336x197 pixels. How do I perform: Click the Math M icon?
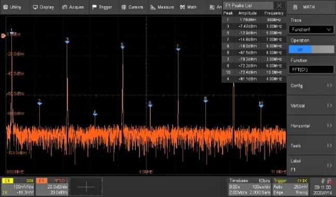coord(183,7)
